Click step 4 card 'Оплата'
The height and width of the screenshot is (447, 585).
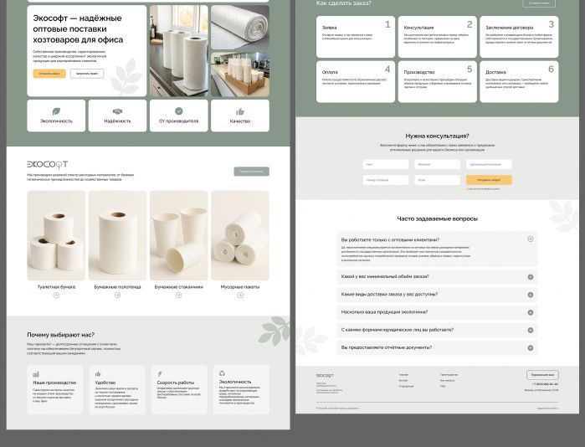pos(356,82)
